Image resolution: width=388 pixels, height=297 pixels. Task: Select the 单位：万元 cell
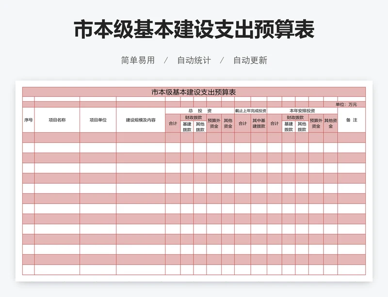[x=346, y=104]
